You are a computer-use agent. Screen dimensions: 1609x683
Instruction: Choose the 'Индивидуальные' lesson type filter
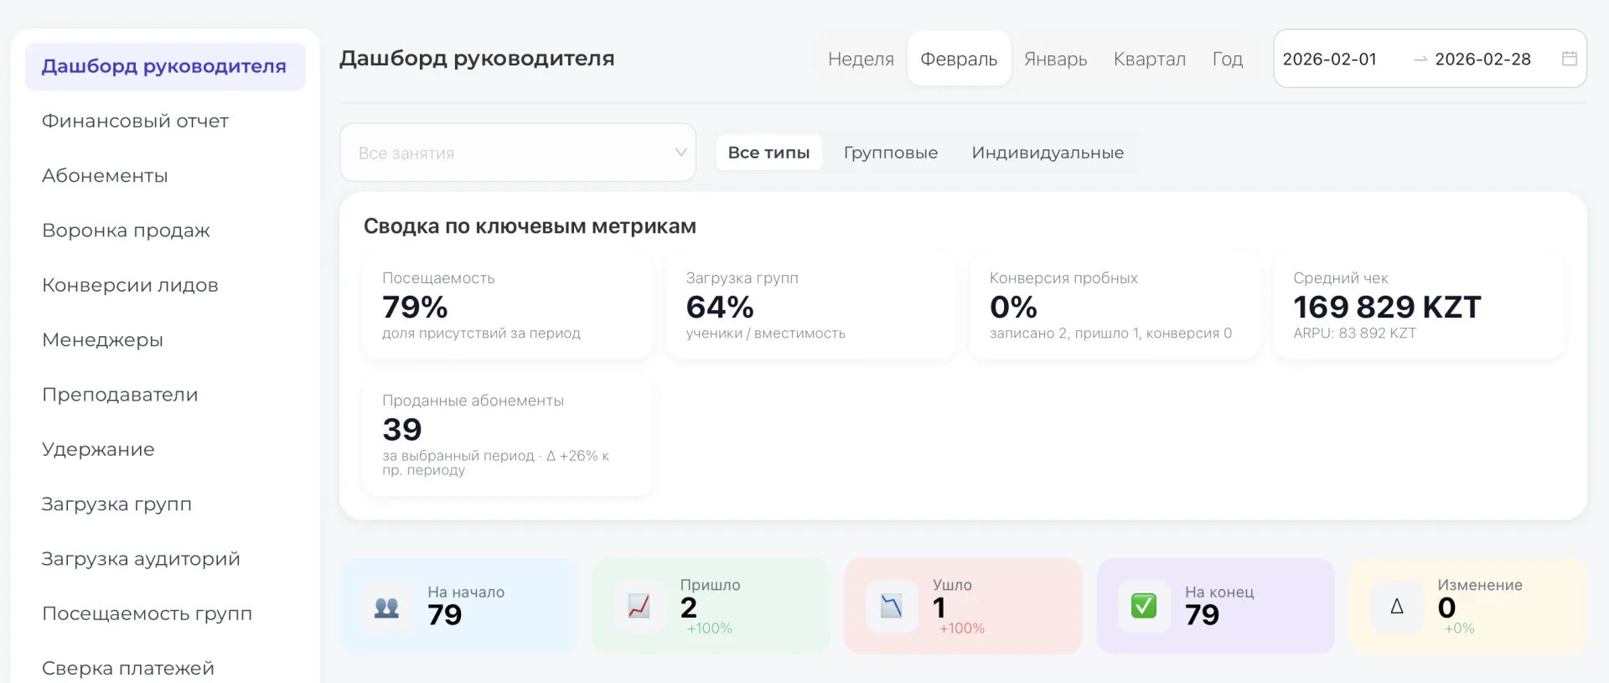click(x=1048, y=153)
